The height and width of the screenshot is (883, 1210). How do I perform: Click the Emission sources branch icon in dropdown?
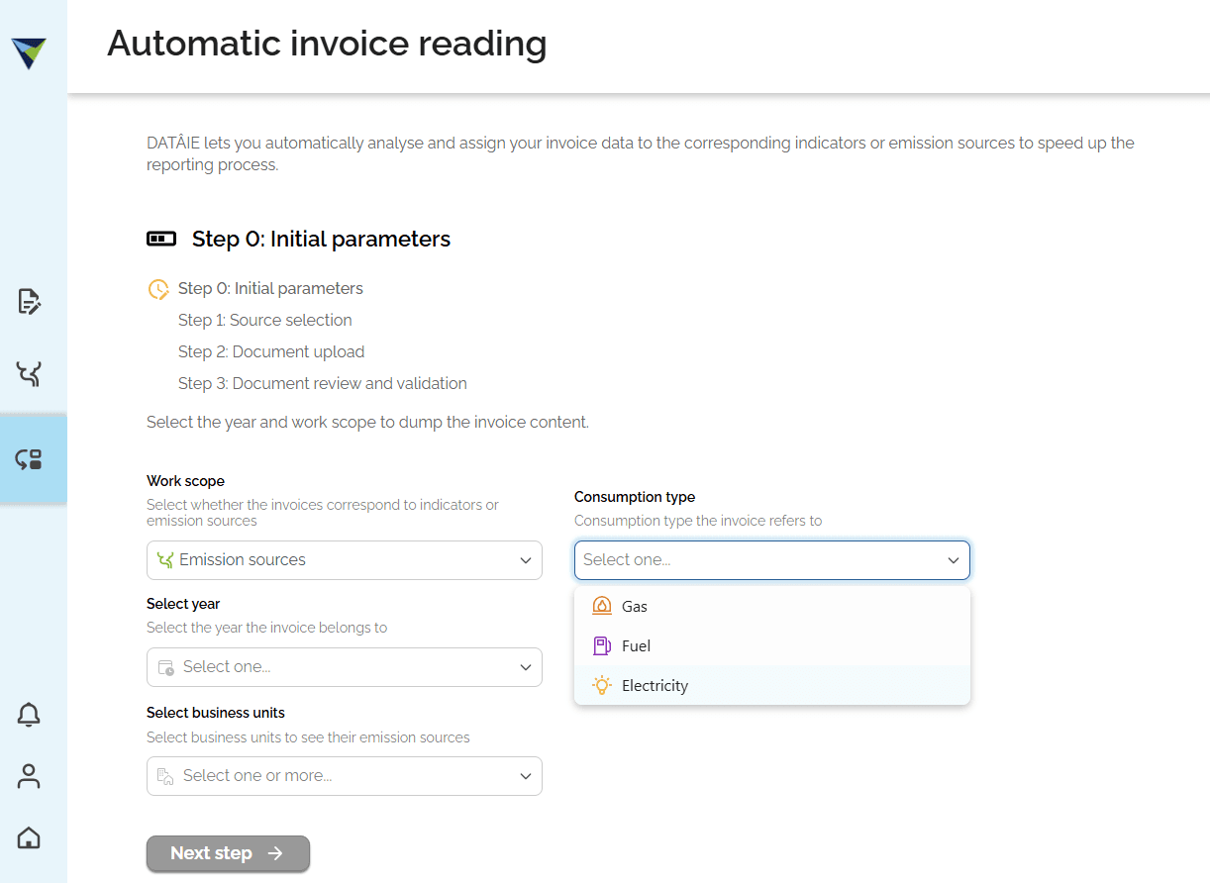point(165,560)
